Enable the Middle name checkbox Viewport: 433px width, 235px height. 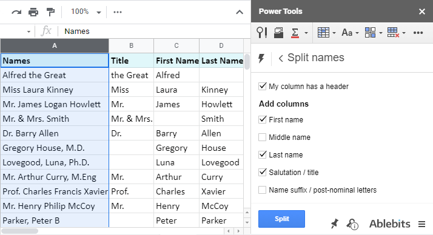click(x=263, y=137)
